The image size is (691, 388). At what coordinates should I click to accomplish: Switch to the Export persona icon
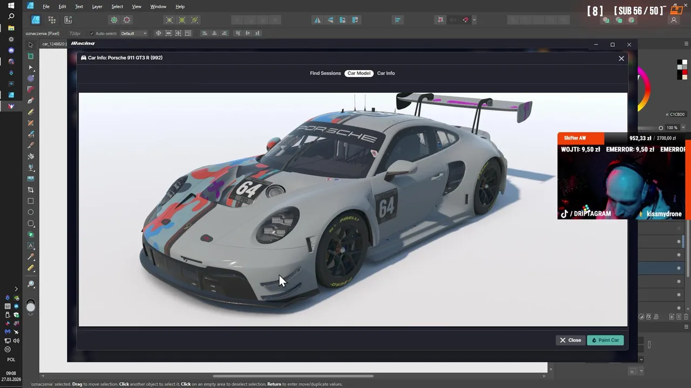point(68,20)
